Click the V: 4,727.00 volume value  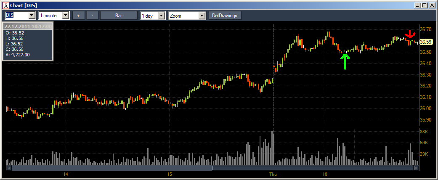click(x=18, y=55)
